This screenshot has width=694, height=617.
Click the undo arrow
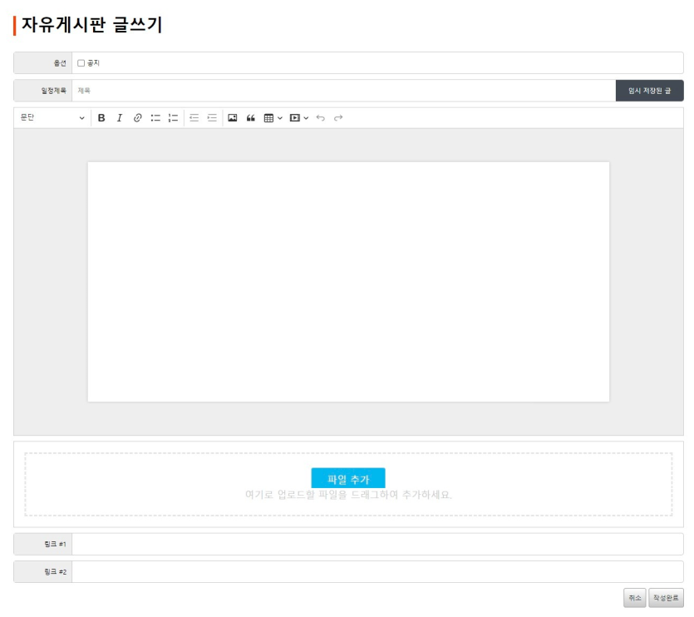[x=321, y=118]
